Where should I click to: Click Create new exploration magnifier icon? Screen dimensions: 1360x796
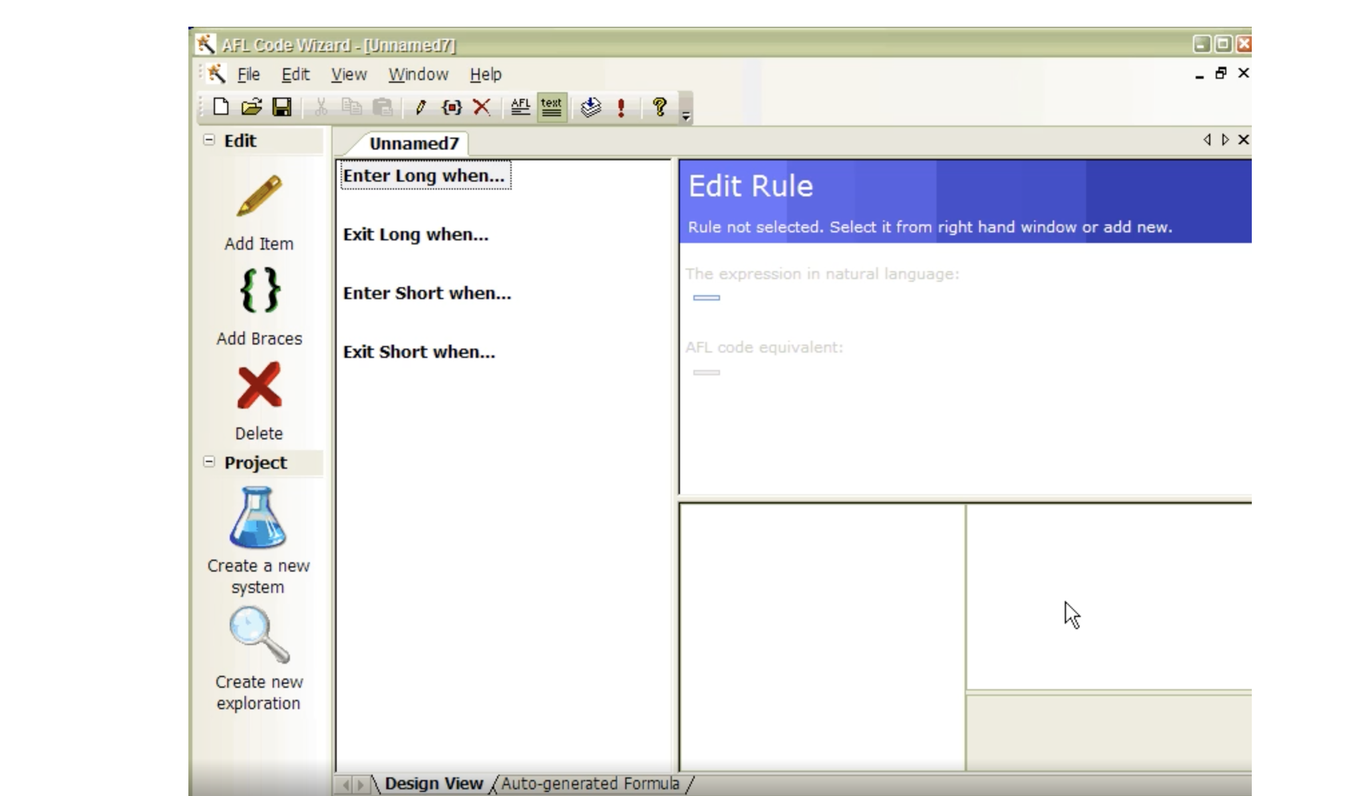[x=259, y=634]
